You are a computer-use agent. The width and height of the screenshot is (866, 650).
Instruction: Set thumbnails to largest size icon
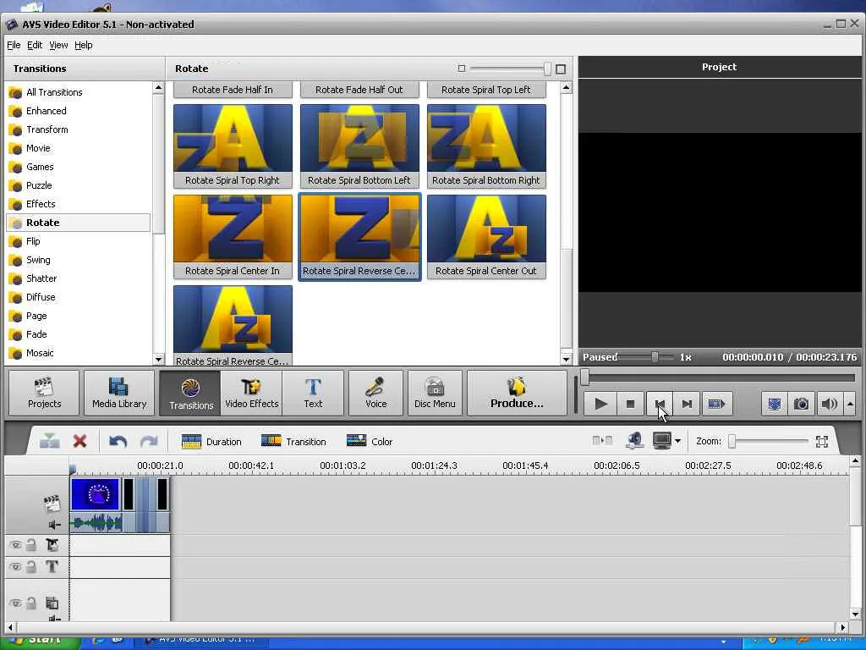coord(561,69)
